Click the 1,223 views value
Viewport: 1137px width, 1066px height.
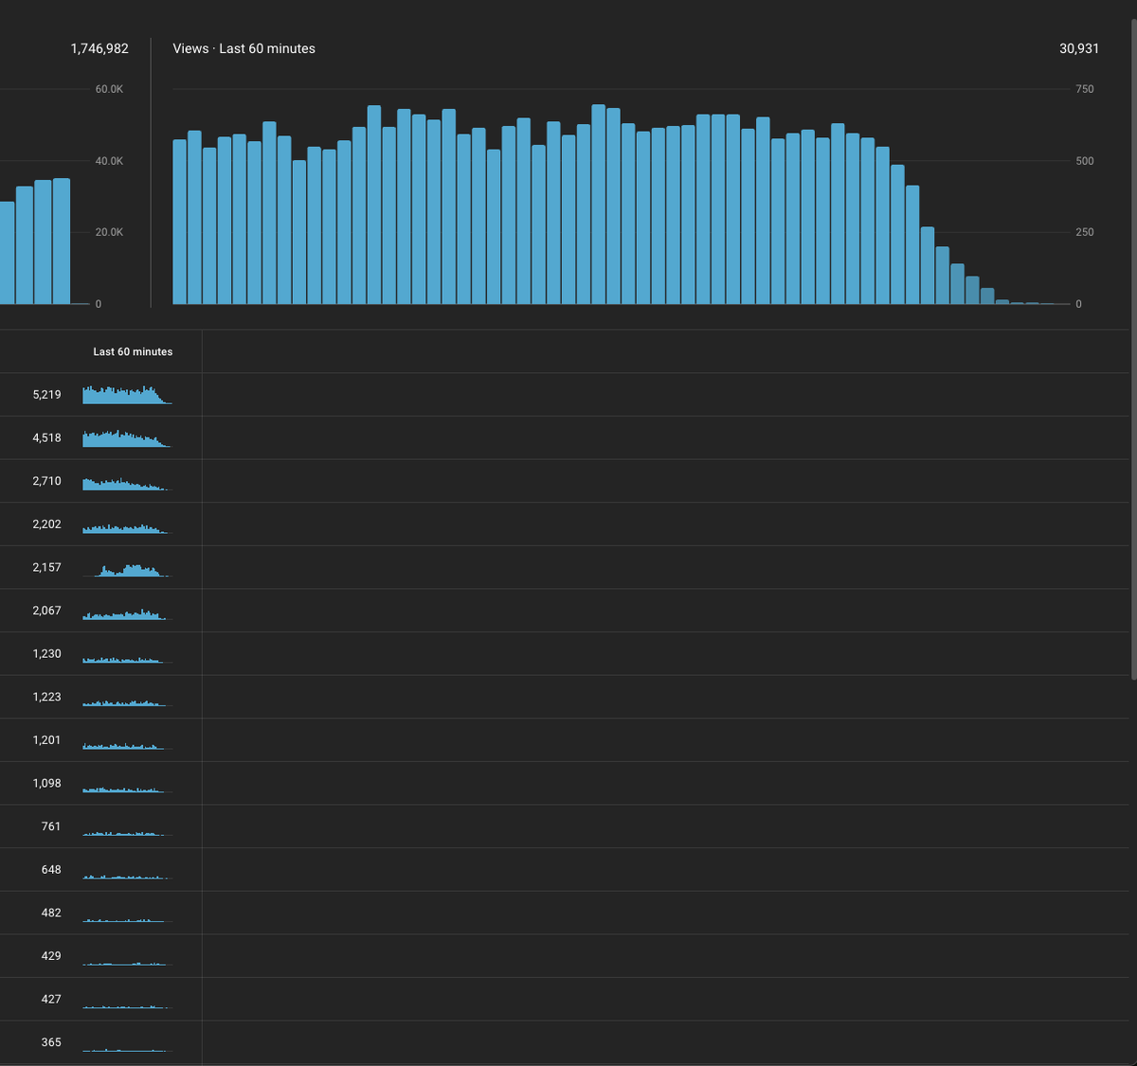46,697
